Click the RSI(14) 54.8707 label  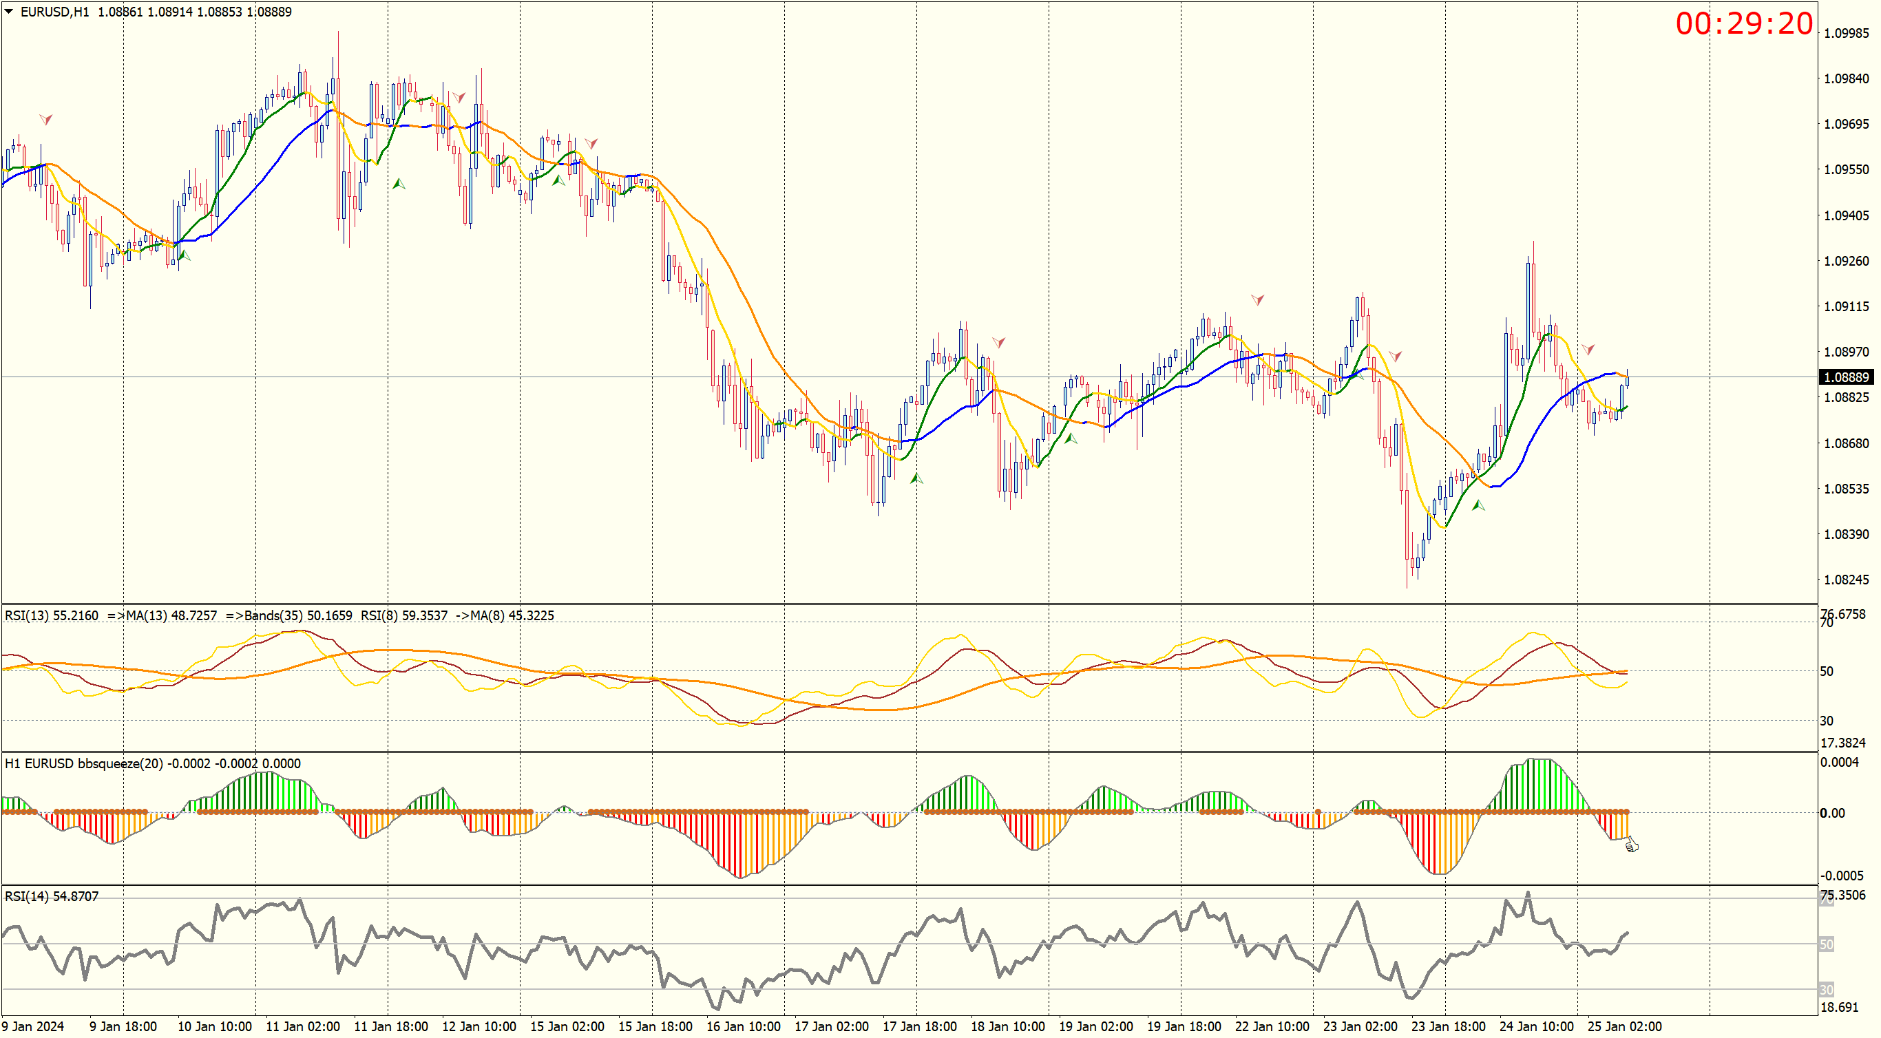(x=51, y=896)
